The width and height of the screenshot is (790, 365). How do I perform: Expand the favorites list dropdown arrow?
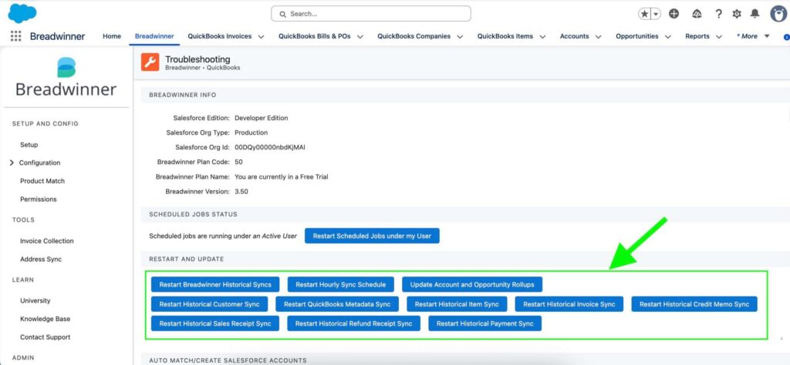[656, 14]
